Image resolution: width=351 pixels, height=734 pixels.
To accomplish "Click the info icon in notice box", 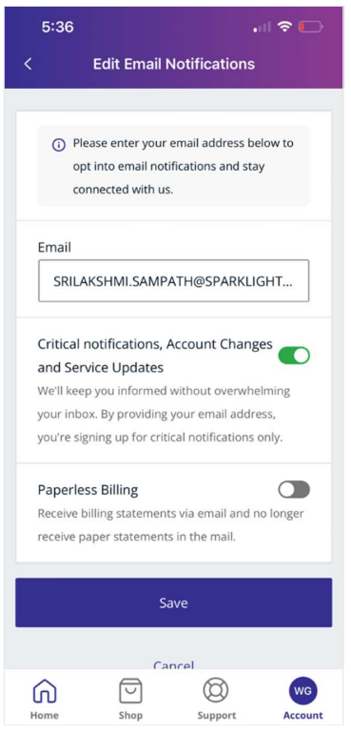I will 58,145.
